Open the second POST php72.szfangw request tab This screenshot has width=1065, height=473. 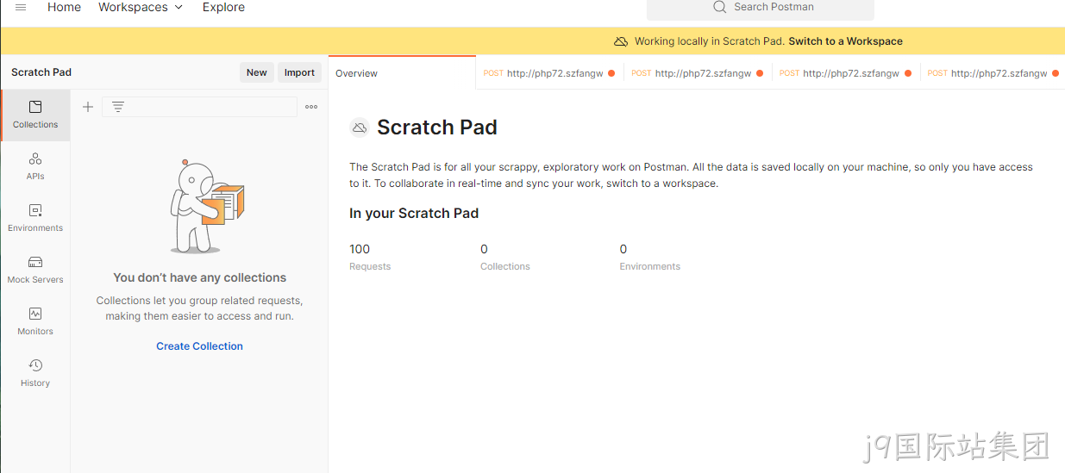[698, 73]
